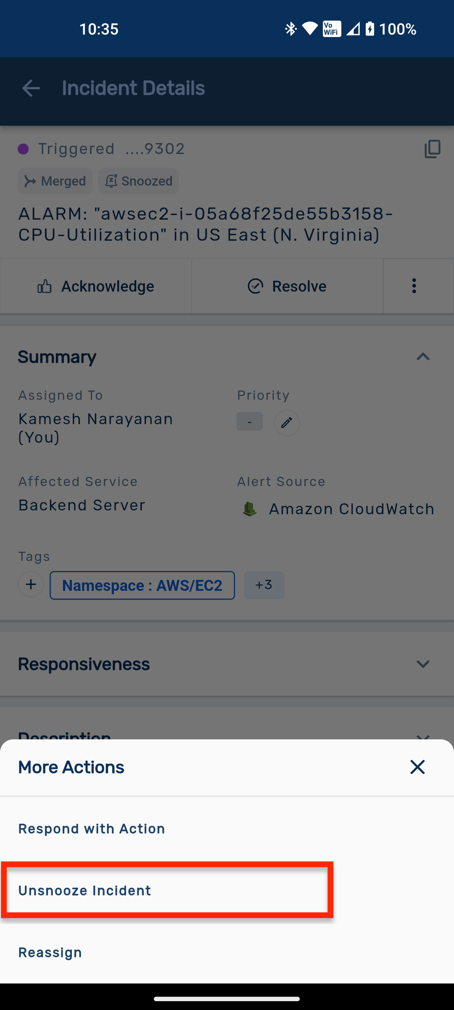Image resolution: width=454 pixels, height=1010 pixels.
Task: Show the +3 additional tags
Action: tap(264, 585)
